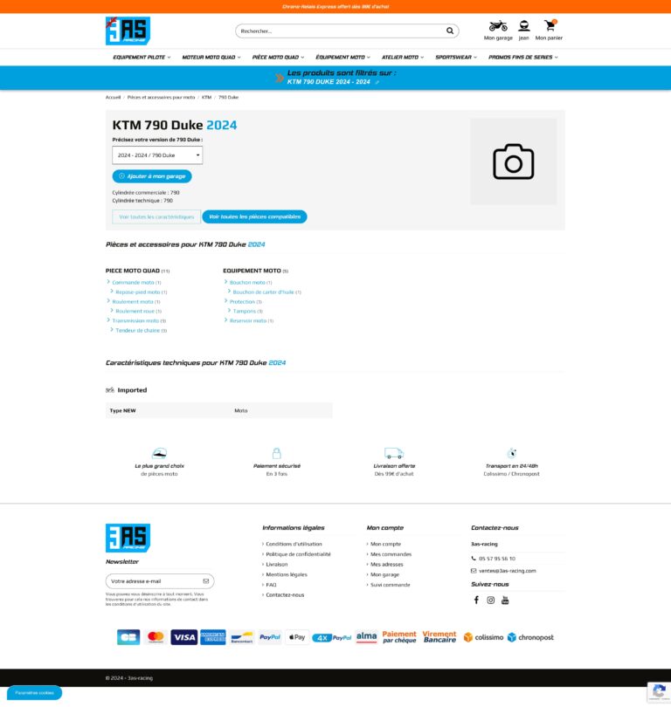Open Protection category link
671x707 pixels.
tap(242, 302)
